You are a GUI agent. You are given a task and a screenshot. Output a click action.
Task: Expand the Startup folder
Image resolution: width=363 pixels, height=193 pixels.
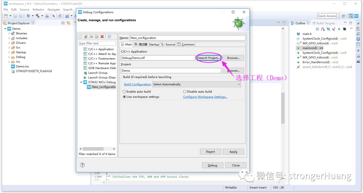pos(9,52)
